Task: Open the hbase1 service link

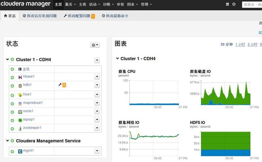Action: pyautogui.click(x=29, y=76)
